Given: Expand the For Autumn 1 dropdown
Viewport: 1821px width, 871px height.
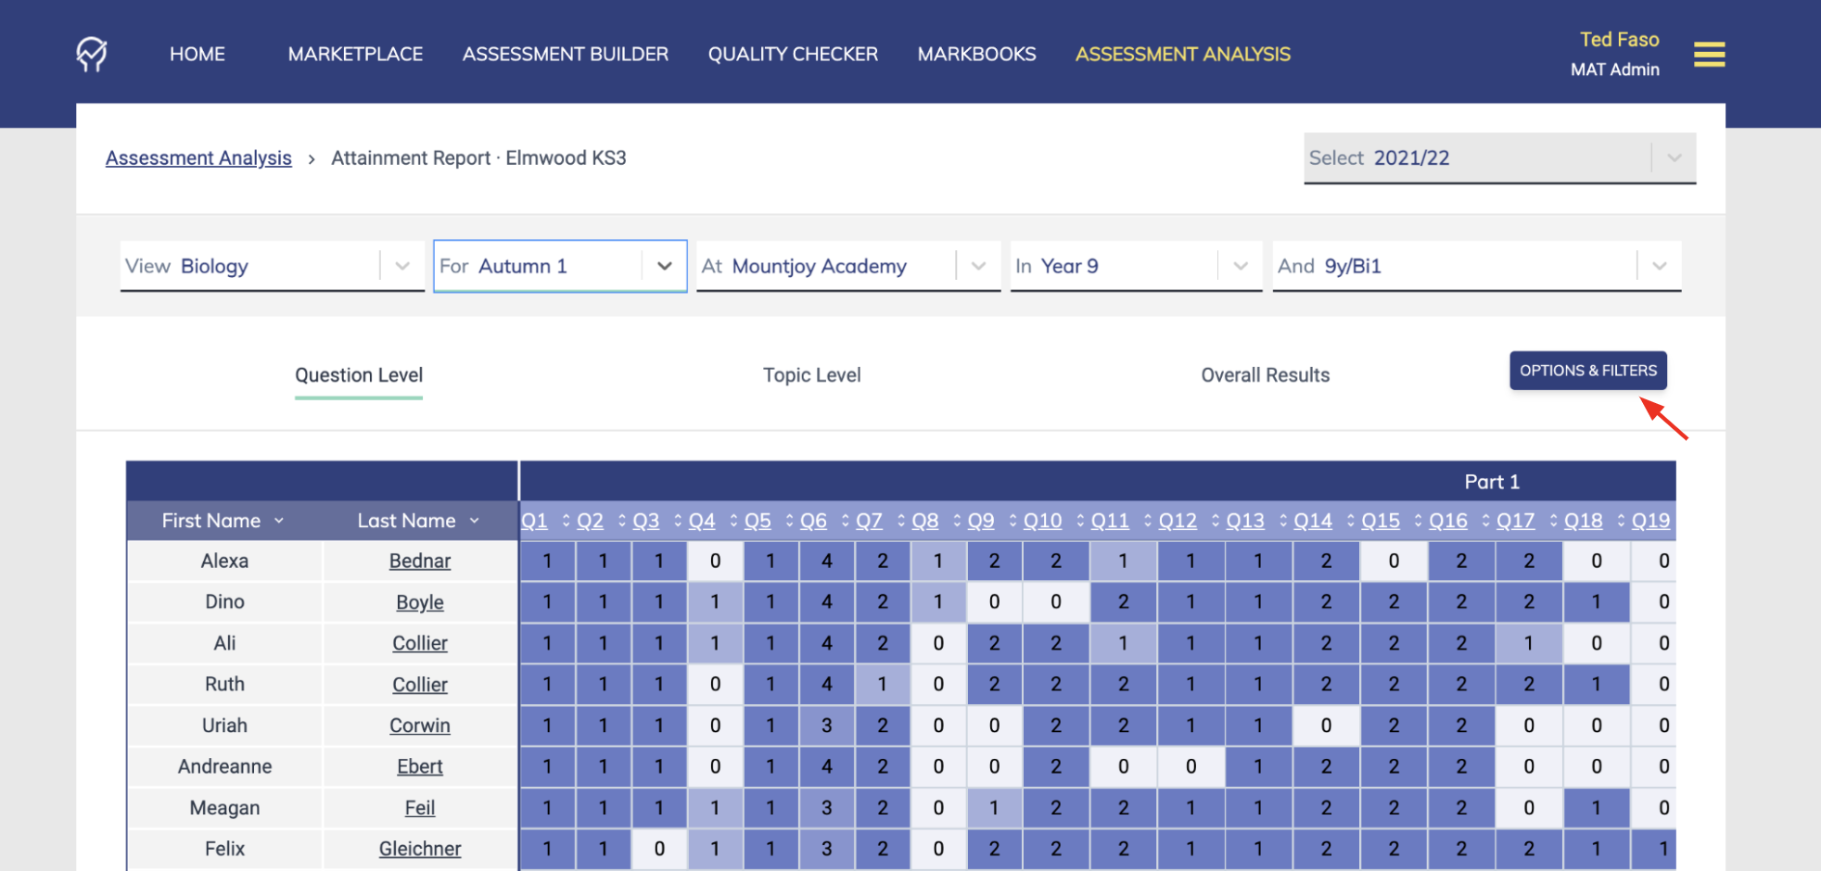Looking at the screenshot, I should pos(664,266).
